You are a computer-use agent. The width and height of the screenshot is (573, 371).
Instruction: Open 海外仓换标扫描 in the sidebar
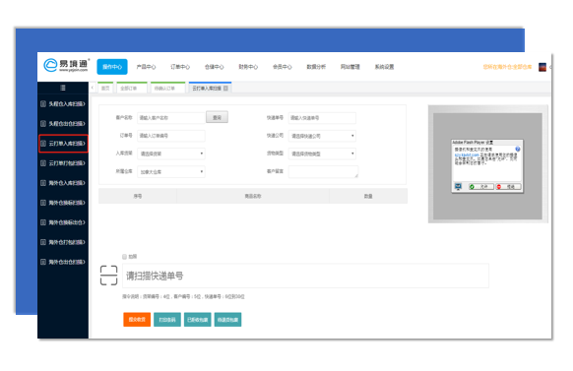coord(63,203)
